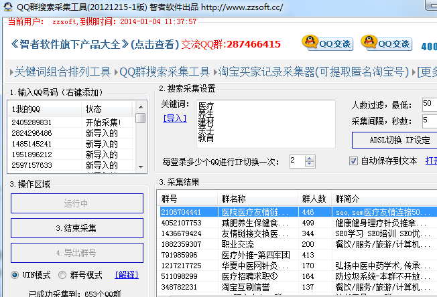Switch to the 淘宝买家记录采集器 tab
This screenshot has width=437, height=297.
point(311,72)
